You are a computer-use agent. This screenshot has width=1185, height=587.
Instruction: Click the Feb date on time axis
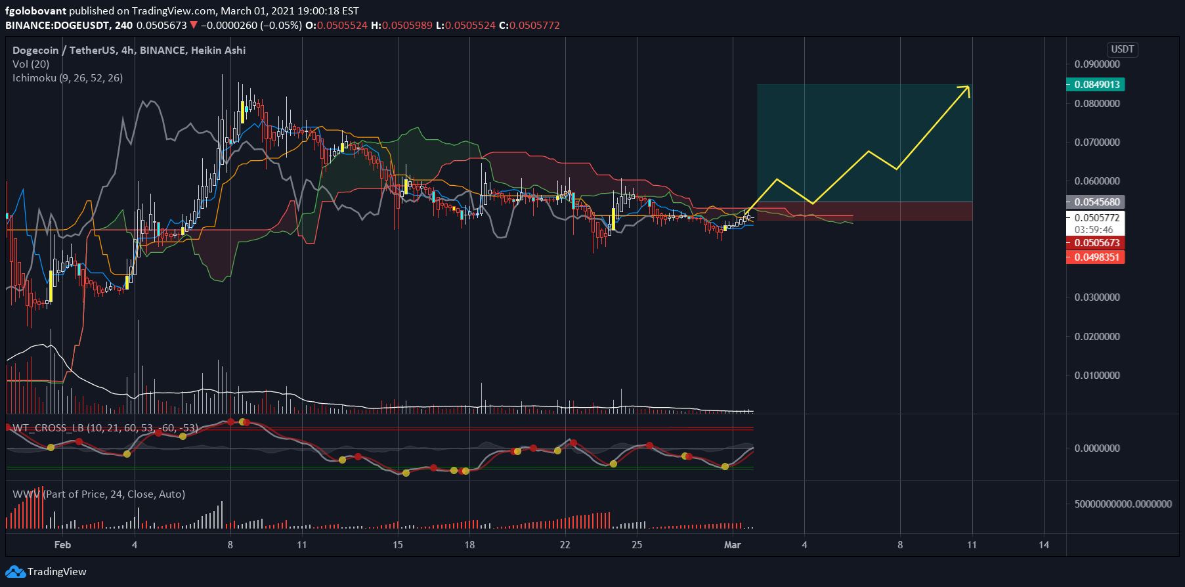62,544
